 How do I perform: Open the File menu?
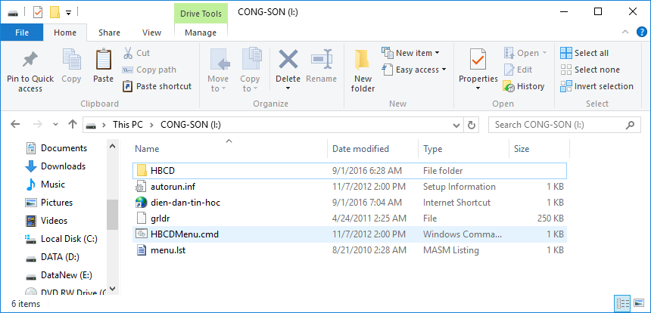click(x=22, y=33)
